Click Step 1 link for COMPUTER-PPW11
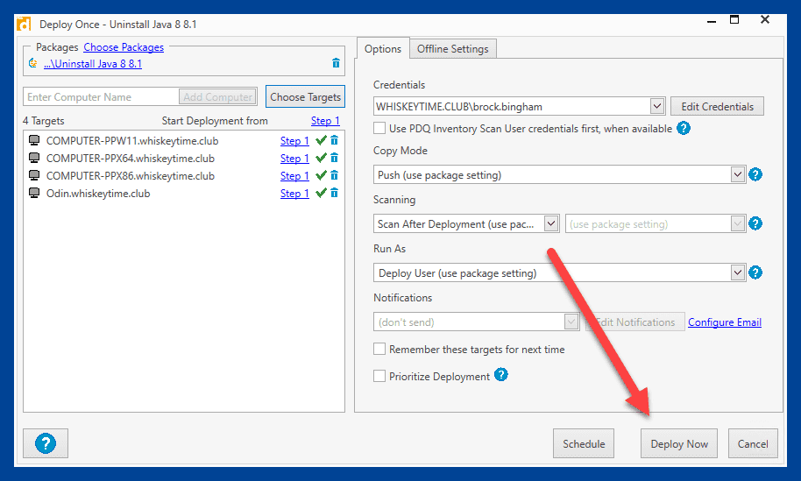Viewport: 801px width, 481px height. pos(294,141)
